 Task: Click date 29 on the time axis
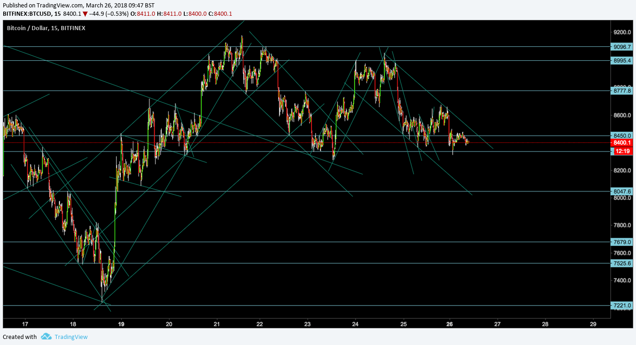click(593, 324)
